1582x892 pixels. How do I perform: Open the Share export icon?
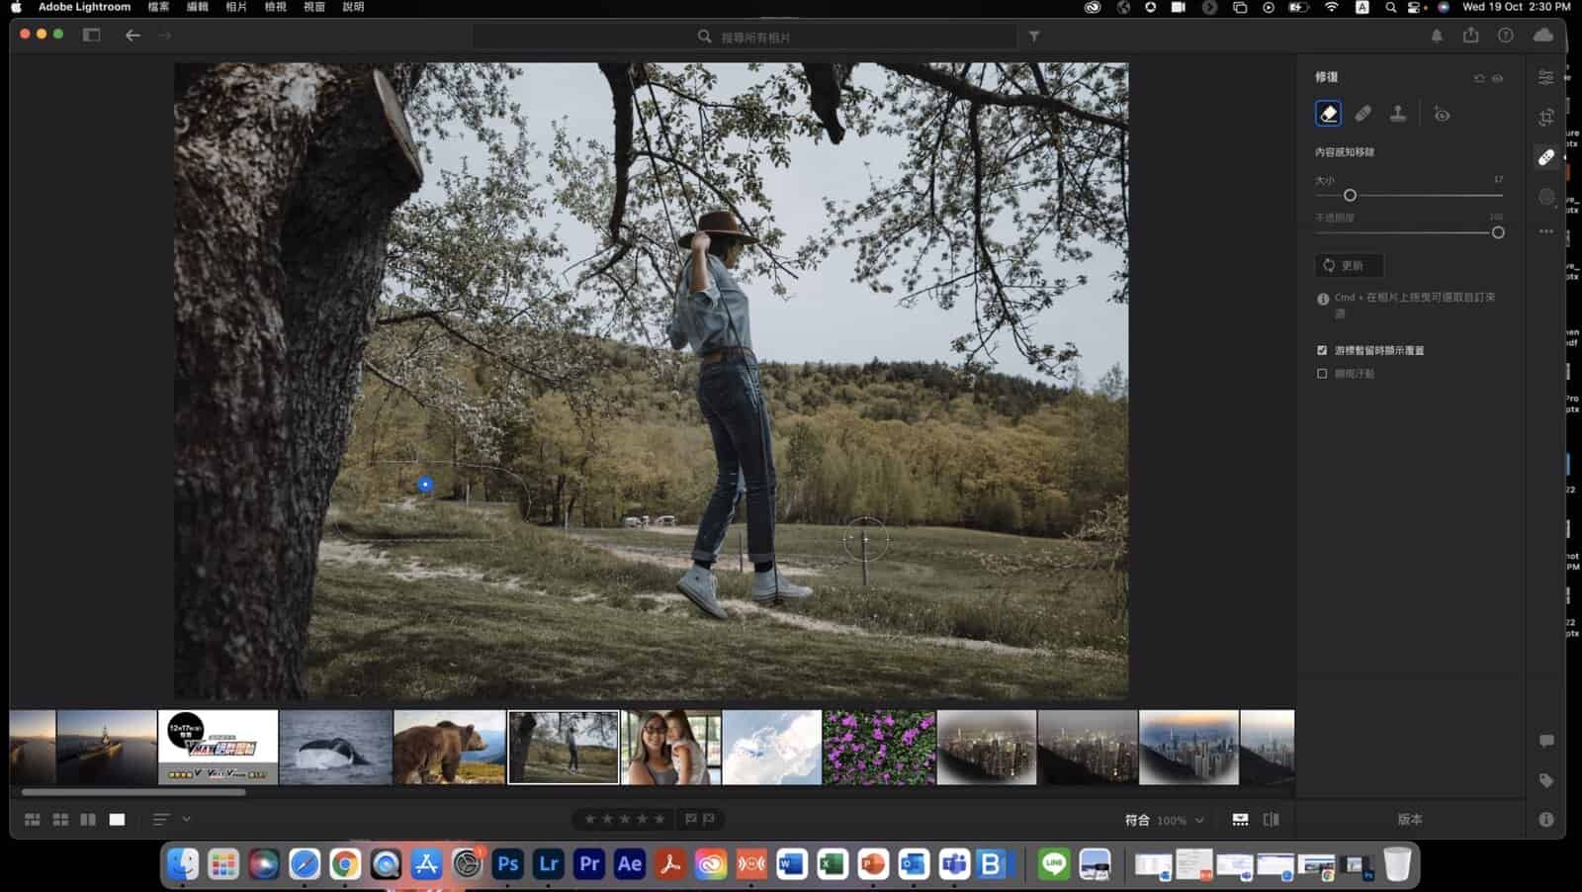click(x=1471, y=36)
